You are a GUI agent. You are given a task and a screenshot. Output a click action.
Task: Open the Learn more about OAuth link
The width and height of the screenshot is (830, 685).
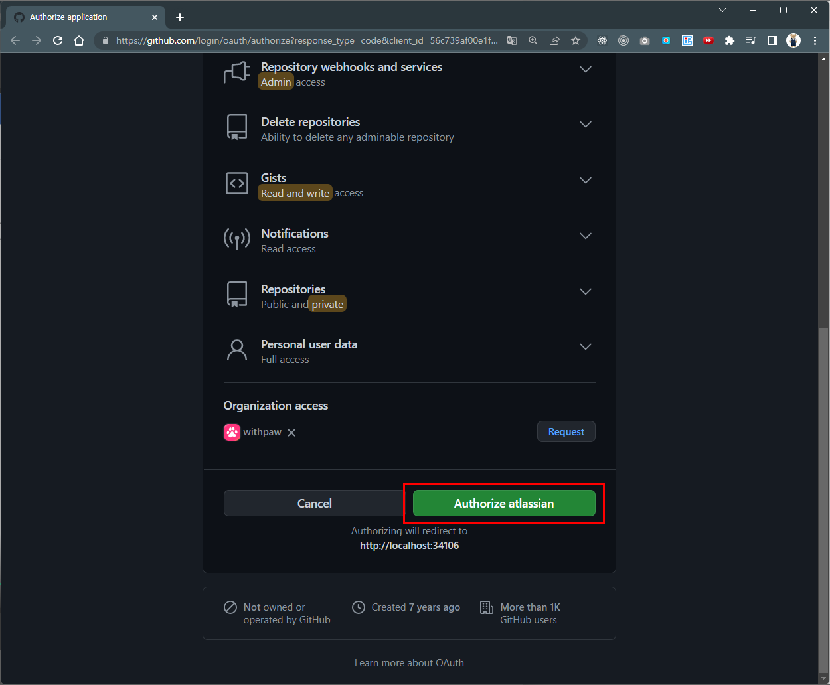pos(409,662)
